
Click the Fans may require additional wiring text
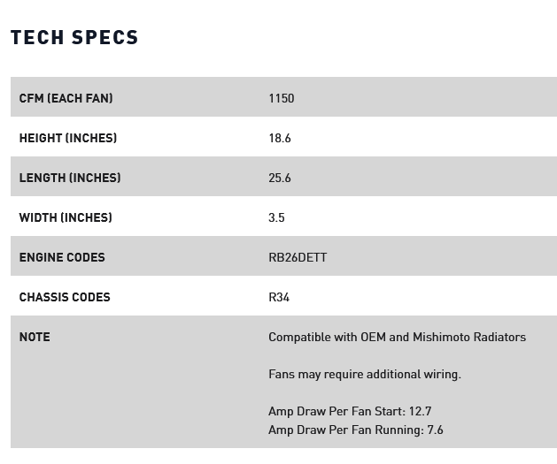(365, 375)
